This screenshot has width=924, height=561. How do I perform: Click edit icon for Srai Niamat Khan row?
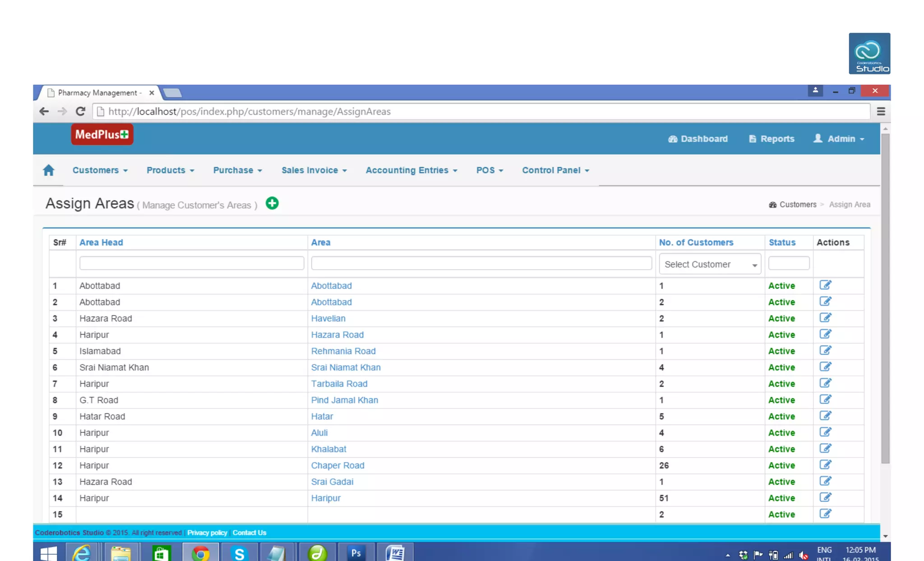(x=825, y=367)
